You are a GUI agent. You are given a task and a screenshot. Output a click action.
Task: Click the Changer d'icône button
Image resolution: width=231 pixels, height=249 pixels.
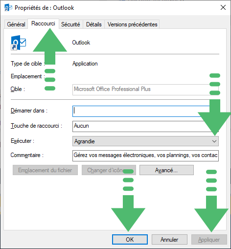tap(109, 170)
